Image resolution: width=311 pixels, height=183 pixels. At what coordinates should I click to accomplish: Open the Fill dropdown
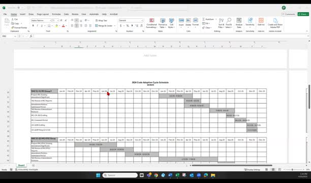coord(206,23)
